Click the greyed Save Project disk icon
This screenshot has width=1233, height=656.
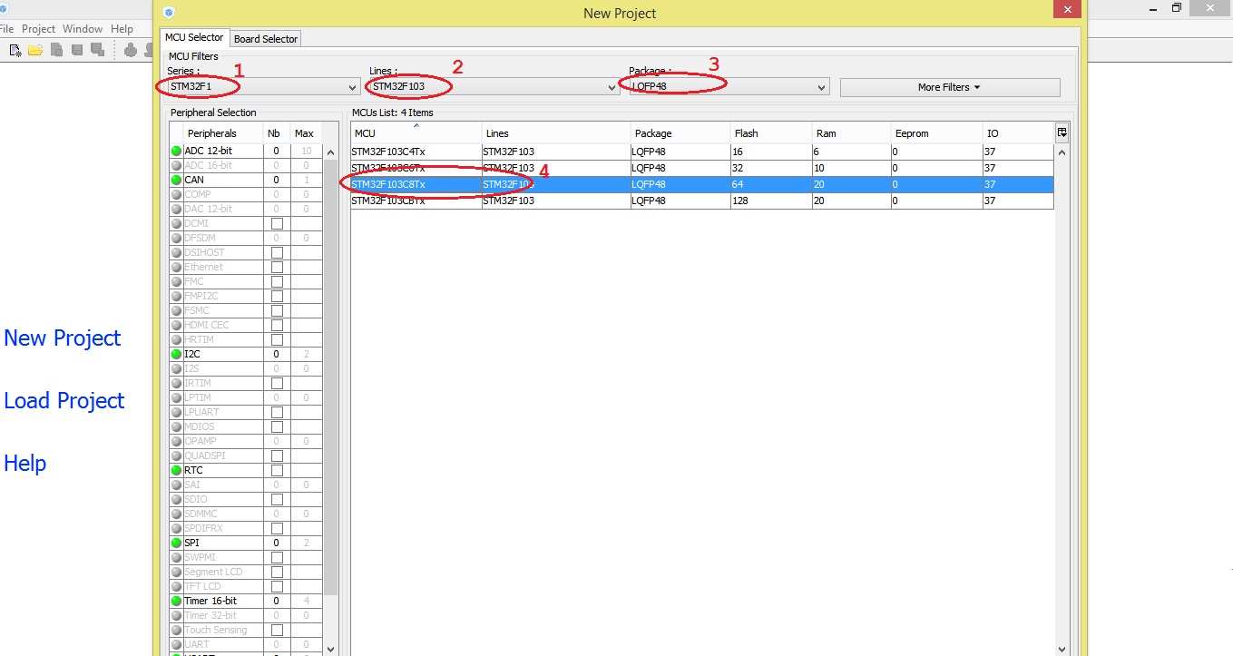[77, 50]
